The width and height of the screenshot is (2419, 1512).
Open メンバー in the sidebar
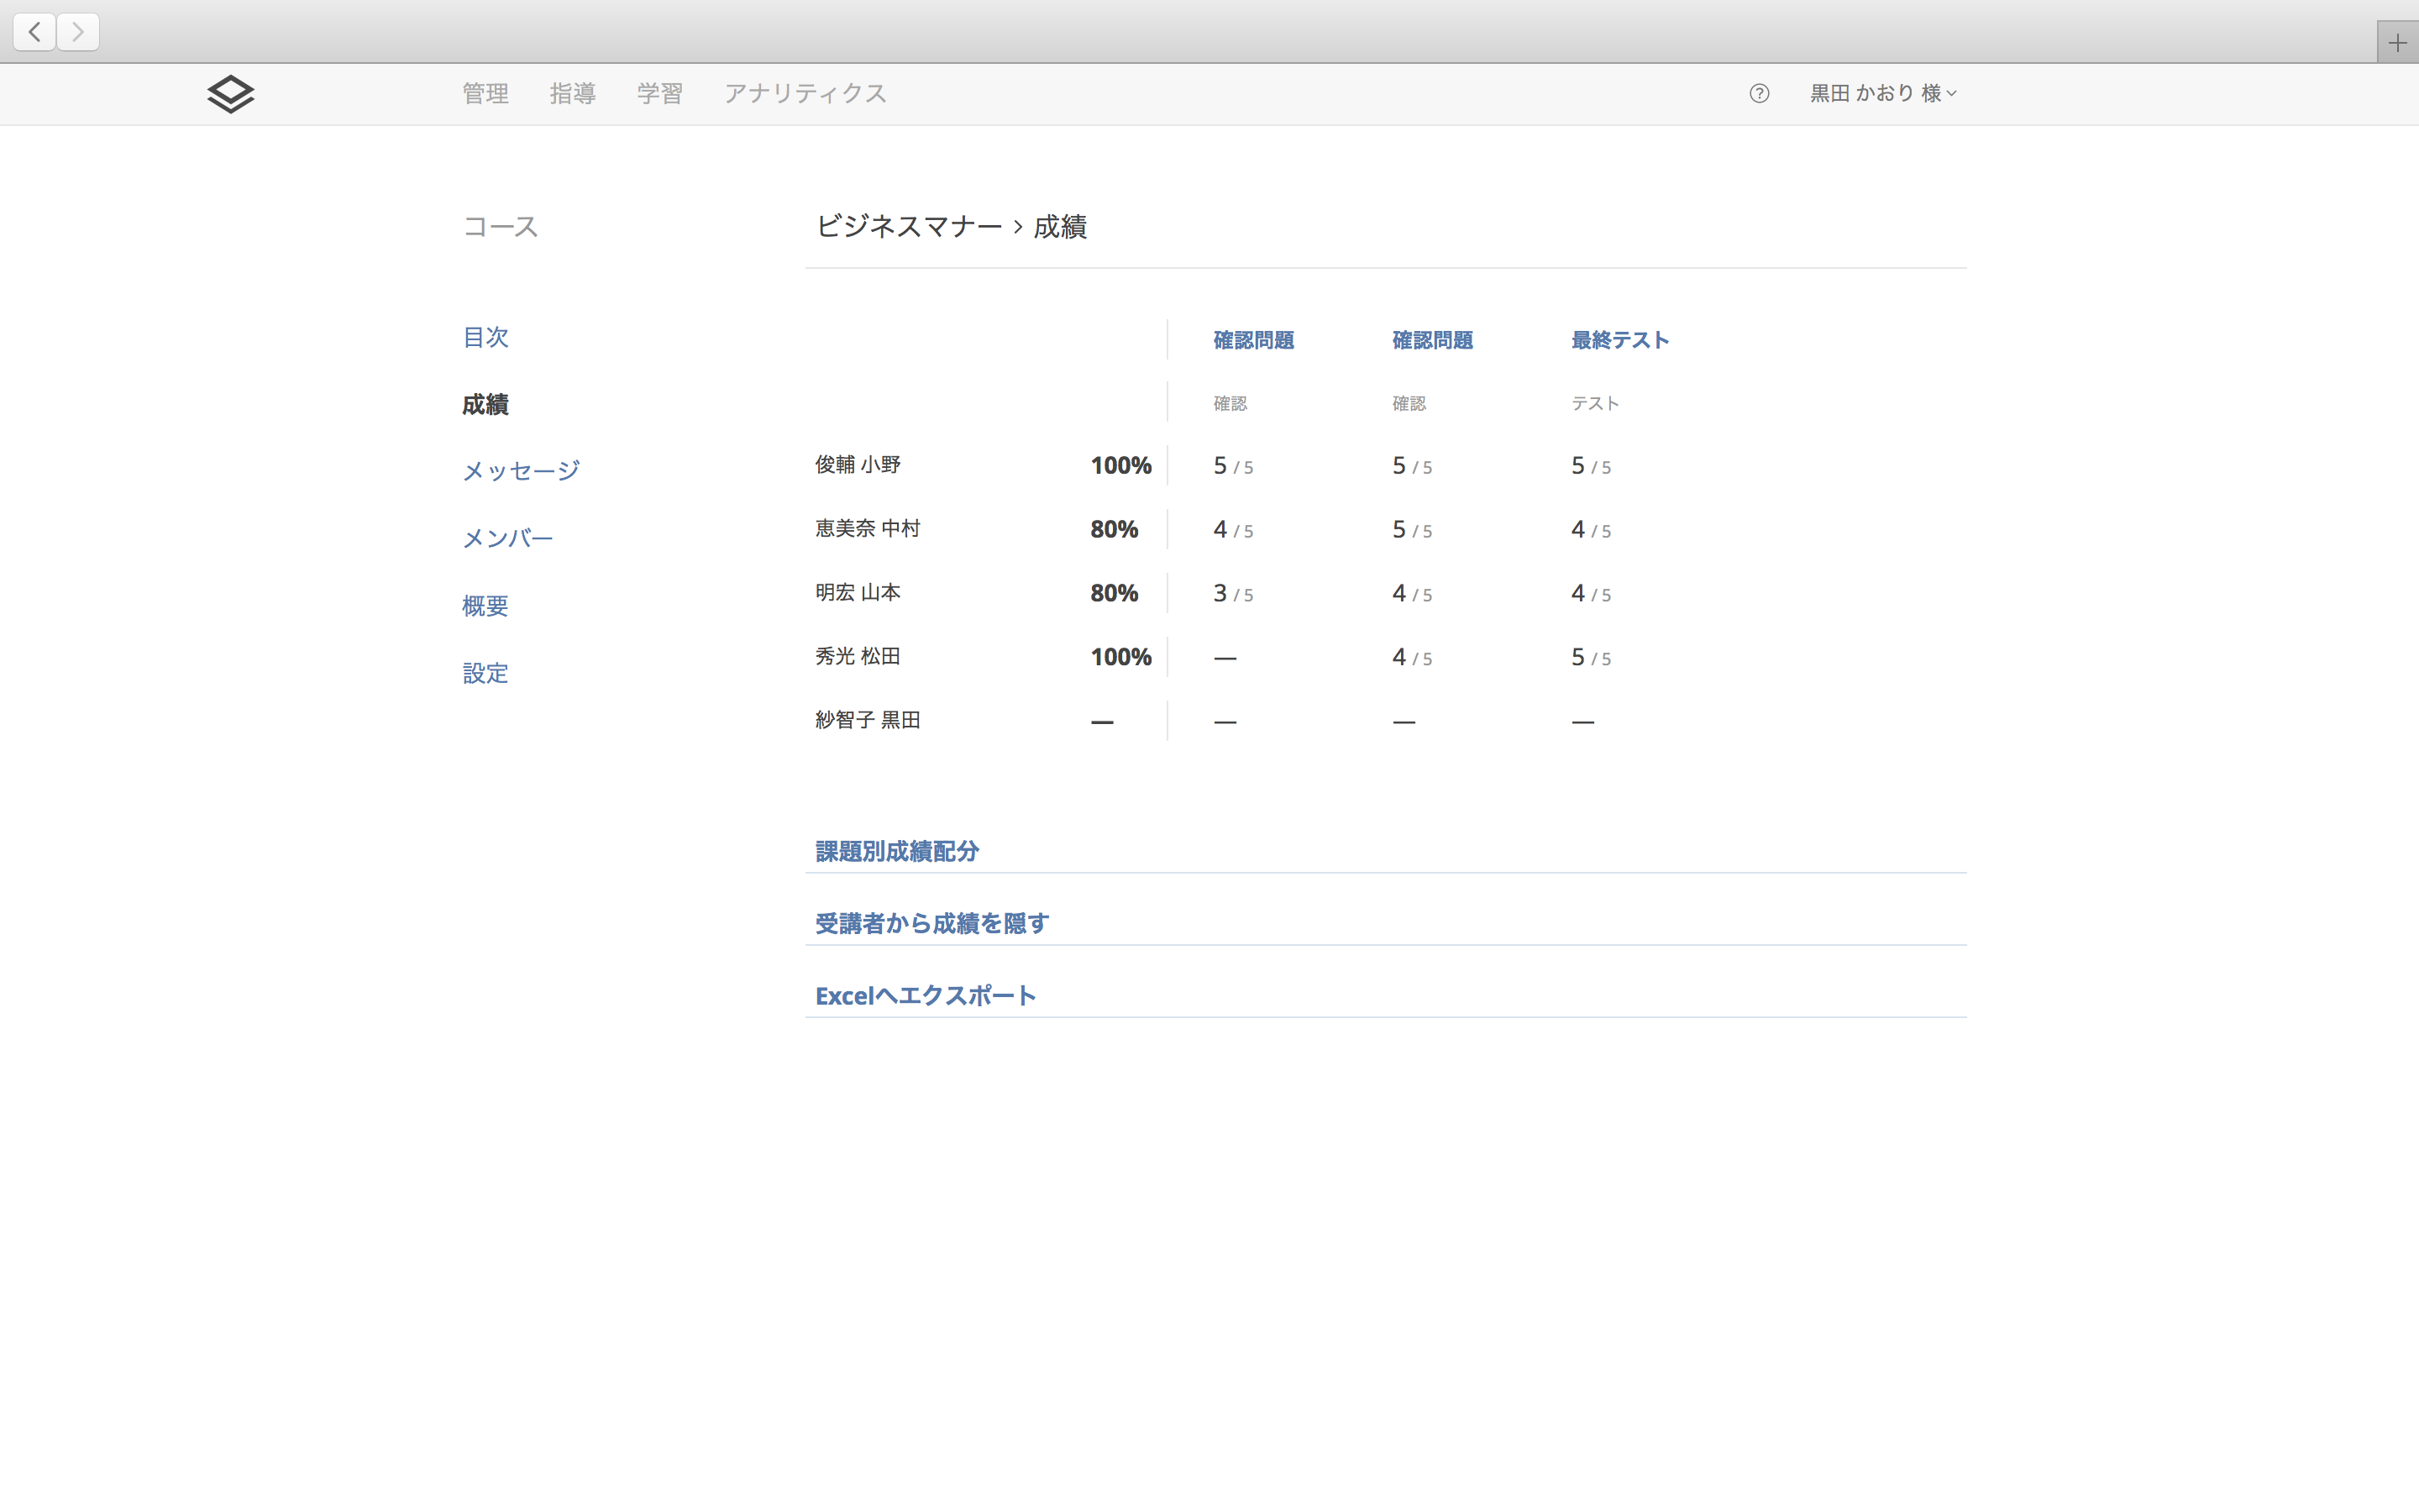click(508, 539)
